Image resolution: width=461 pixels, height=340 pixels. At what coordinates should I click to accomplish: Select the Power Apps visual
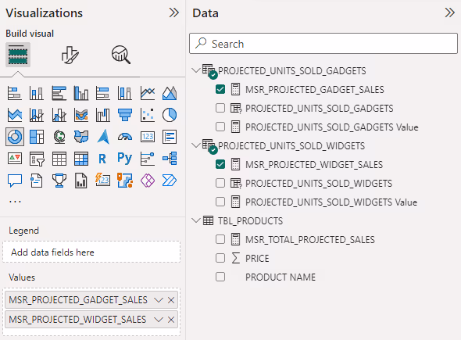(x=148, y=181)
